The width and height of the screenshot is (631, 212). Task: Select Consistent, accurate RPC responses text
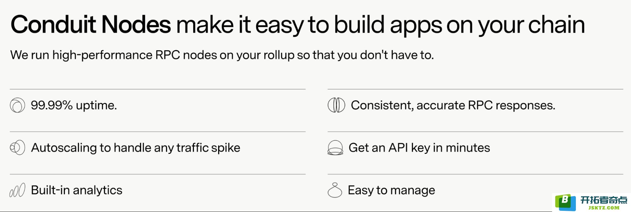[x=453, y=105]
